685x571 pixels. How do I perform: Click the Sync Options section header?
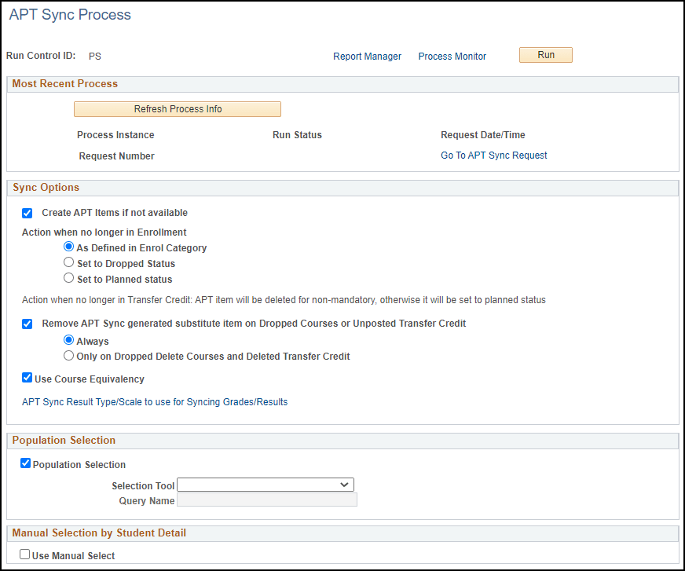click(x=48, y=187)
